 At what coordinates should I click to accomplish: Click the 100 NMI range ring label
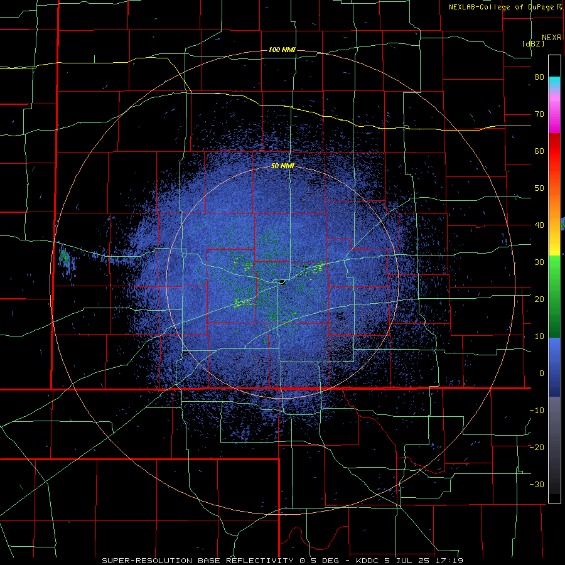point(282,50)
